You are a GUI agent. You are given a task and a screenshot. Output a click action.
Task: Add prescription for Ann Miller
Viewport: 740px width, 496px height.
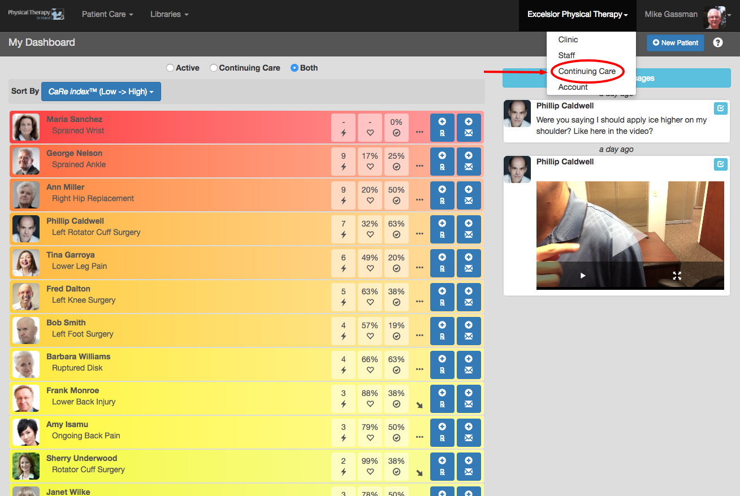[442, 195]
